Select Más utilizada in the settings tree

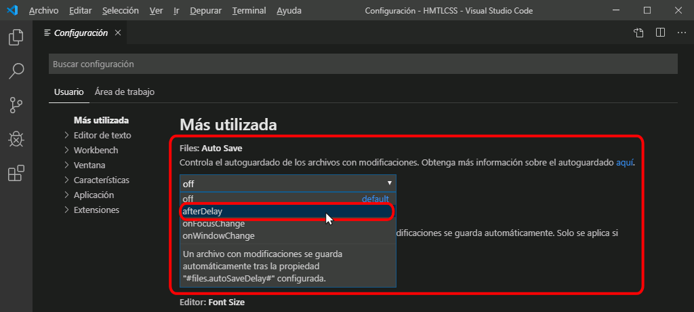[102, 120]
